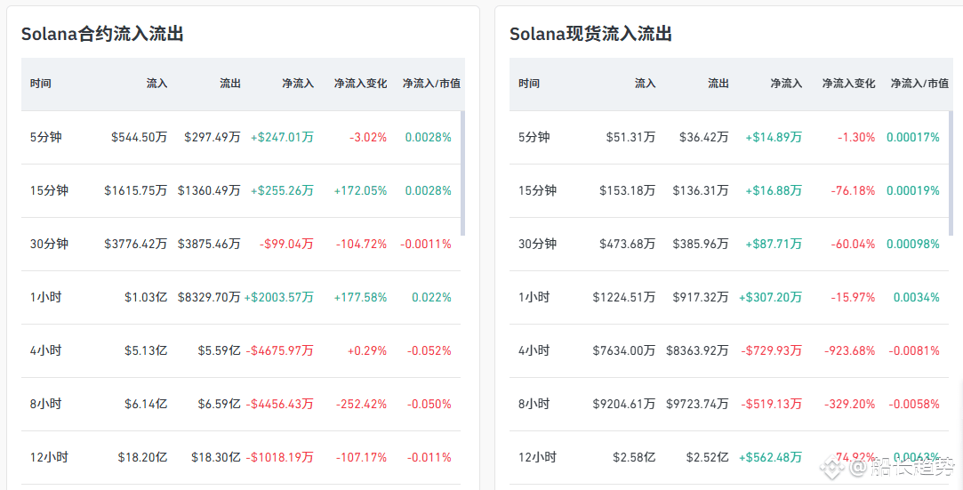Viewport: 963px width, 490px height.
Task: Click 流入 column header in Solana合约 table
Action: [x=156, y=84]
